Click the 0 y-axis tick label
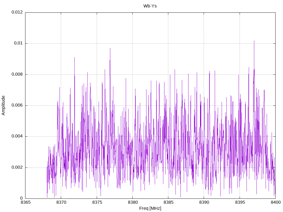 [x=22, y=198]
